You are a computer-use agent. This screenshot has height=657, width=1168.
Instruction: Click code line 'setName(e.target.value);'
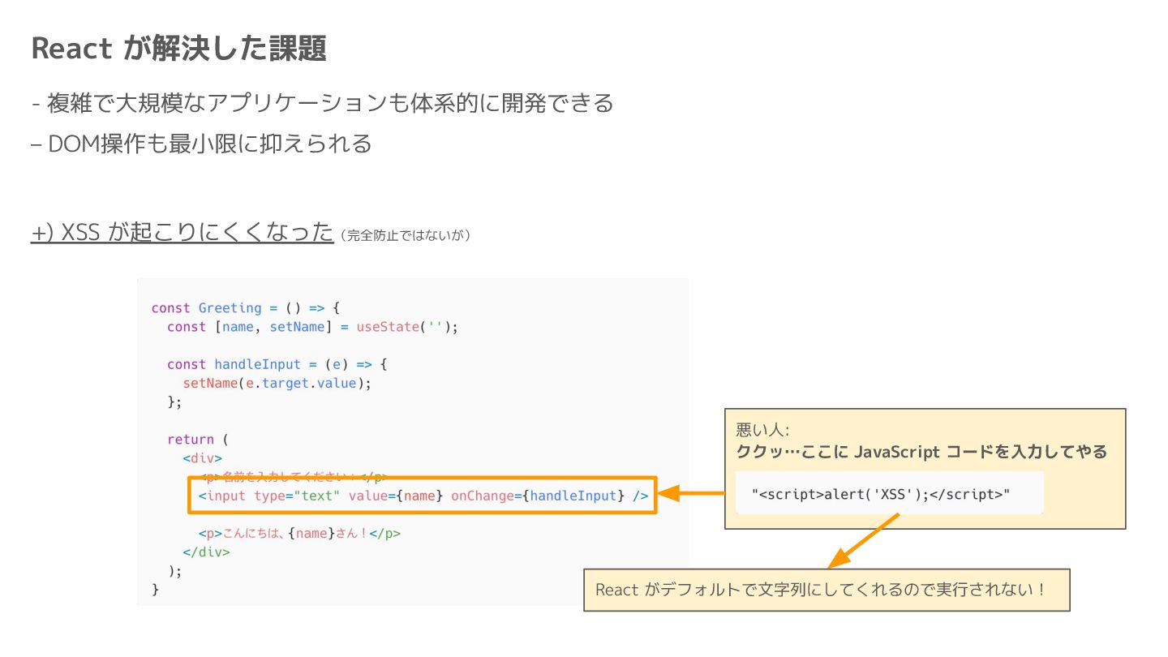[x=277, y=383]
